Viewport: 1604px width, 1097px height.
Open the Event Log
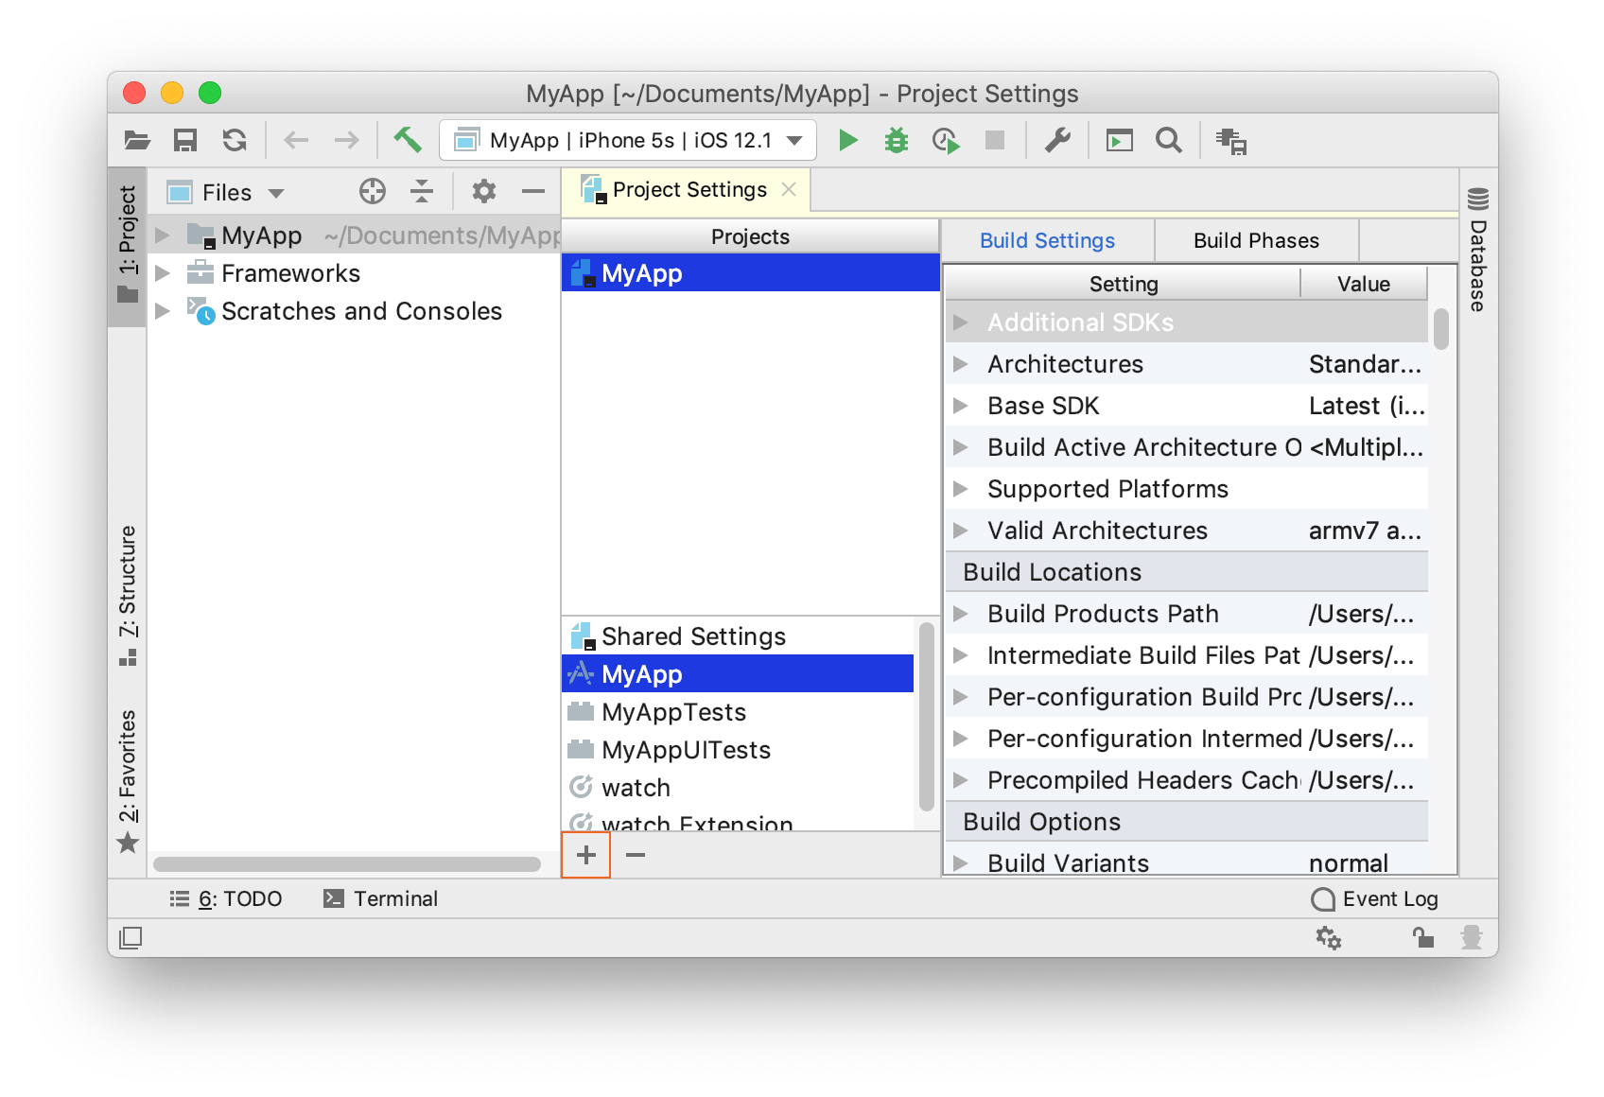point(1375,898)
